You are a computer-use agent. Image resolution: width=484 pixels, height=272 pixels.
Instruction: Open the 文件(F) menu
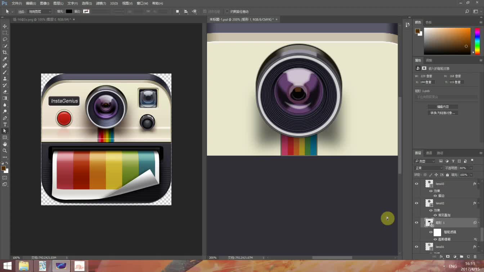(17, 3)
